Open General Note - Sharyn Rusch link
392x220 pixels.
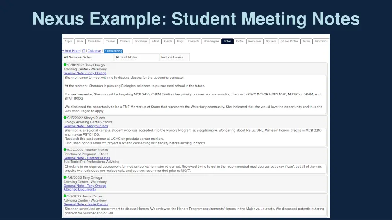(85, 126)
